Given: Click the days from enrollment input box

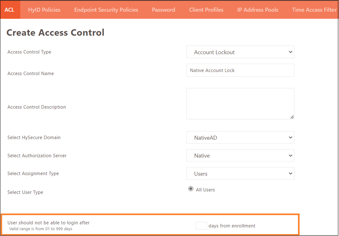Looking at the screenshot, I should pyautogui.click(x=201, y=226).
